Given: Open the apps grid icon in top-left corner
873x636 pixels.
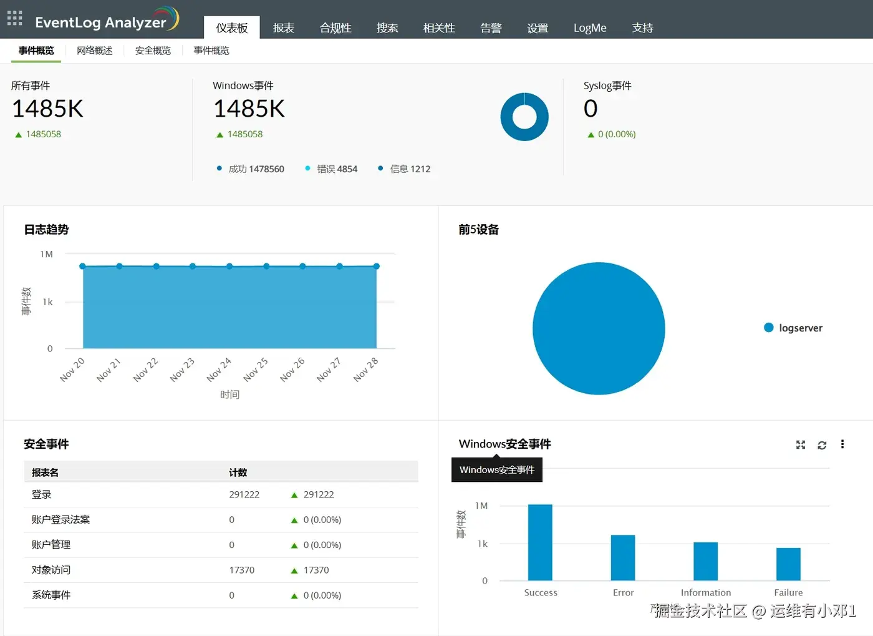Looking at the screenshot, I should [14, 18].
